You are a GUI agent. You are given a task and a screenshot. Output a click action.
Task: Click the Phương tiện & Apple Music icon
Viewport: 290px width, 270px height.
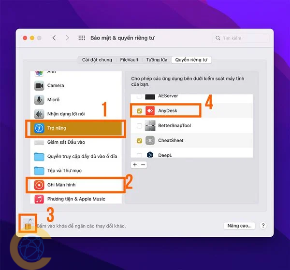(39, 199)
